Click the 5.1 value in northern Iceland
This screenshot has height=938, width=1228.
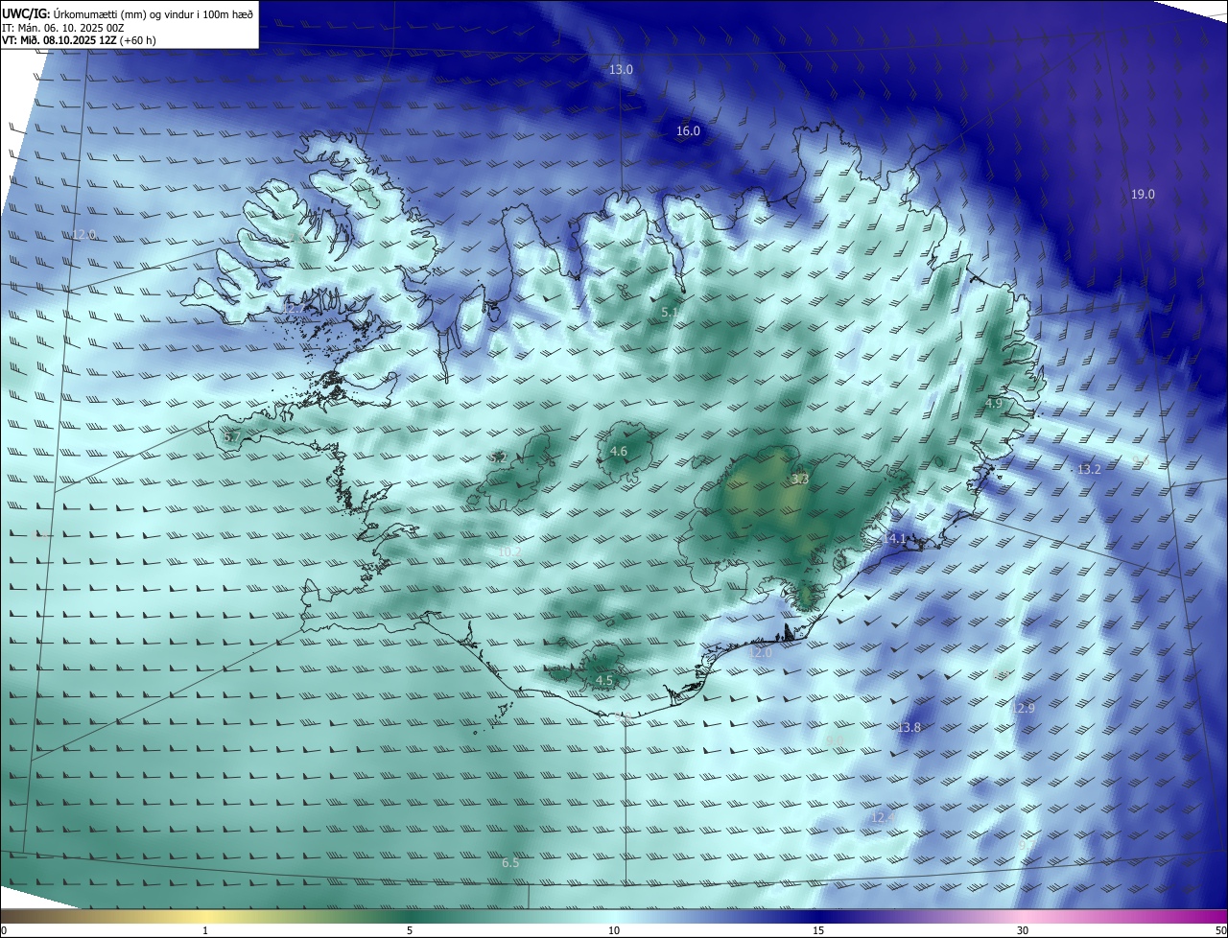[x=670, y=313]
